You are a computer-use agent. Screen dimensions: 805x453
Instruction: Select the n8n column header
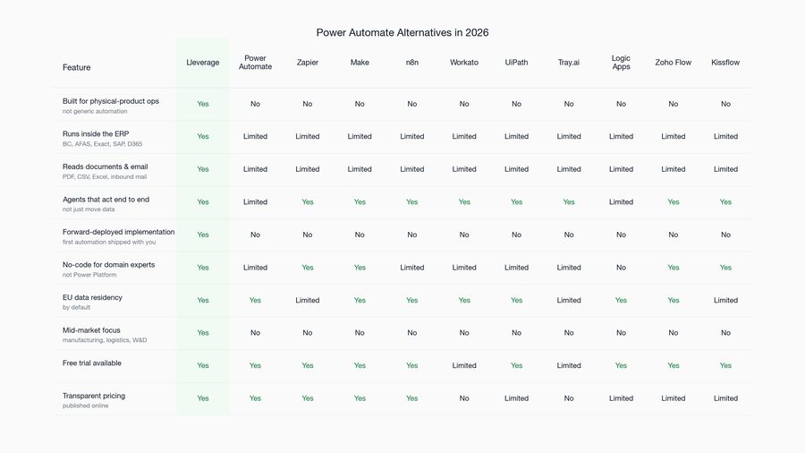coord(411,62)
